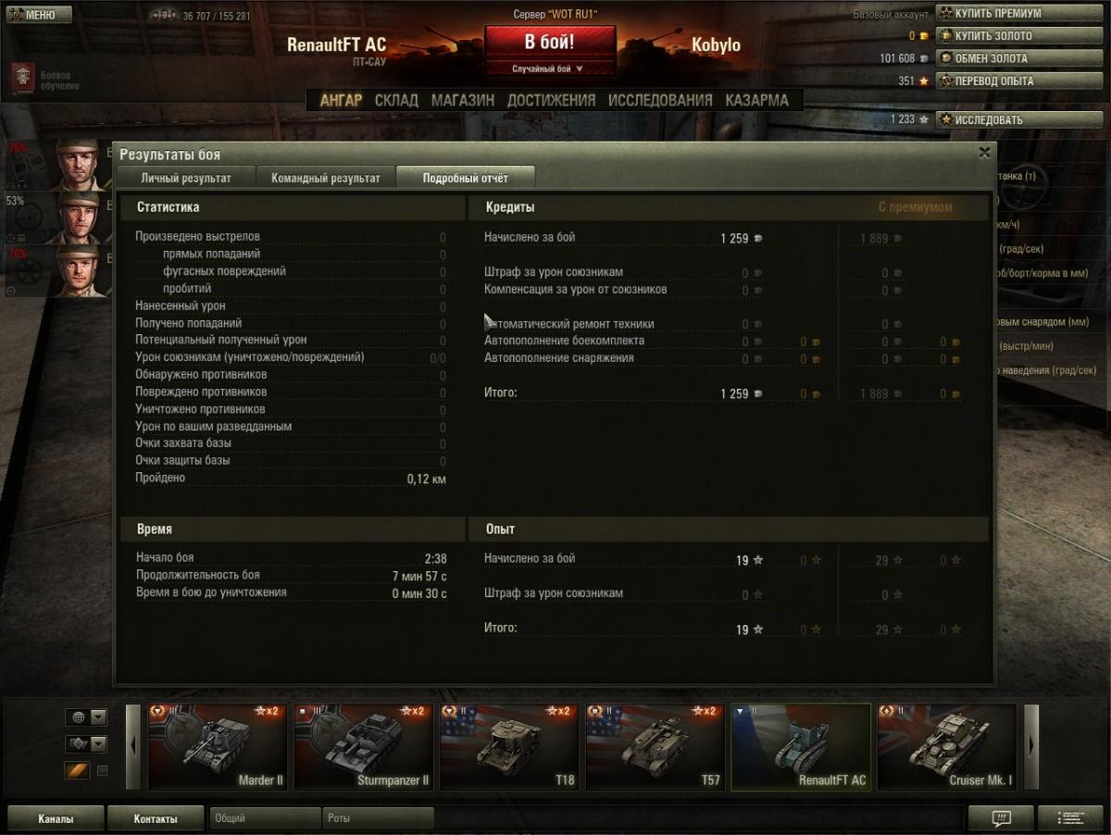Screen dimensions: 1111x835
Task: Click the С премиумом column header
Action: point(915,207)
